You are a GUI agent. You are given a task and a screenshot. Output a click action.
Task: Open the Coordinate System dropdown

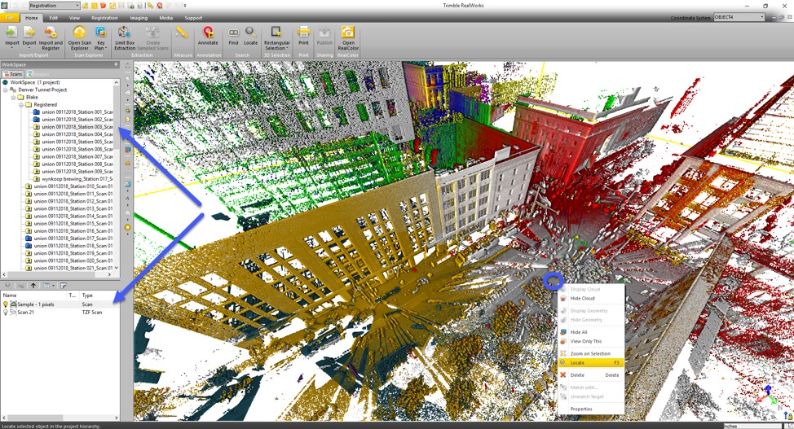tap(762, 17)
